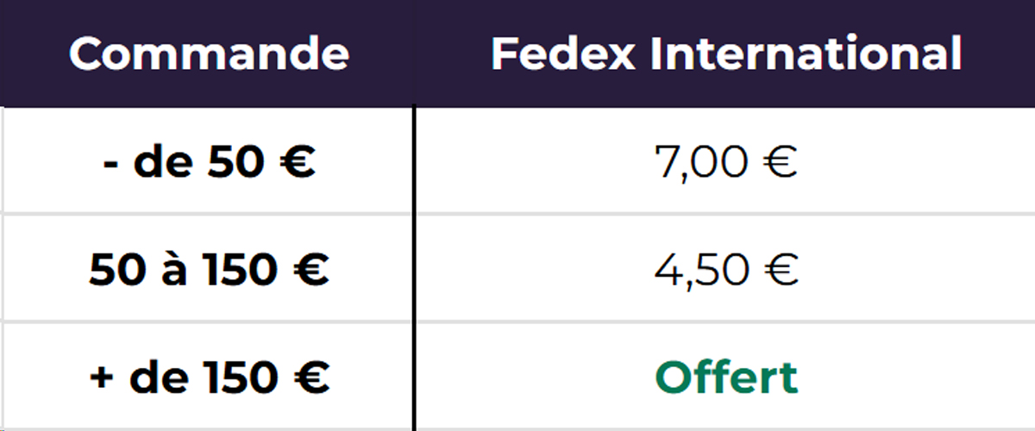Click the vertical divider between the columns
The image size is (1035, 431).
click(x=414, y=267)
